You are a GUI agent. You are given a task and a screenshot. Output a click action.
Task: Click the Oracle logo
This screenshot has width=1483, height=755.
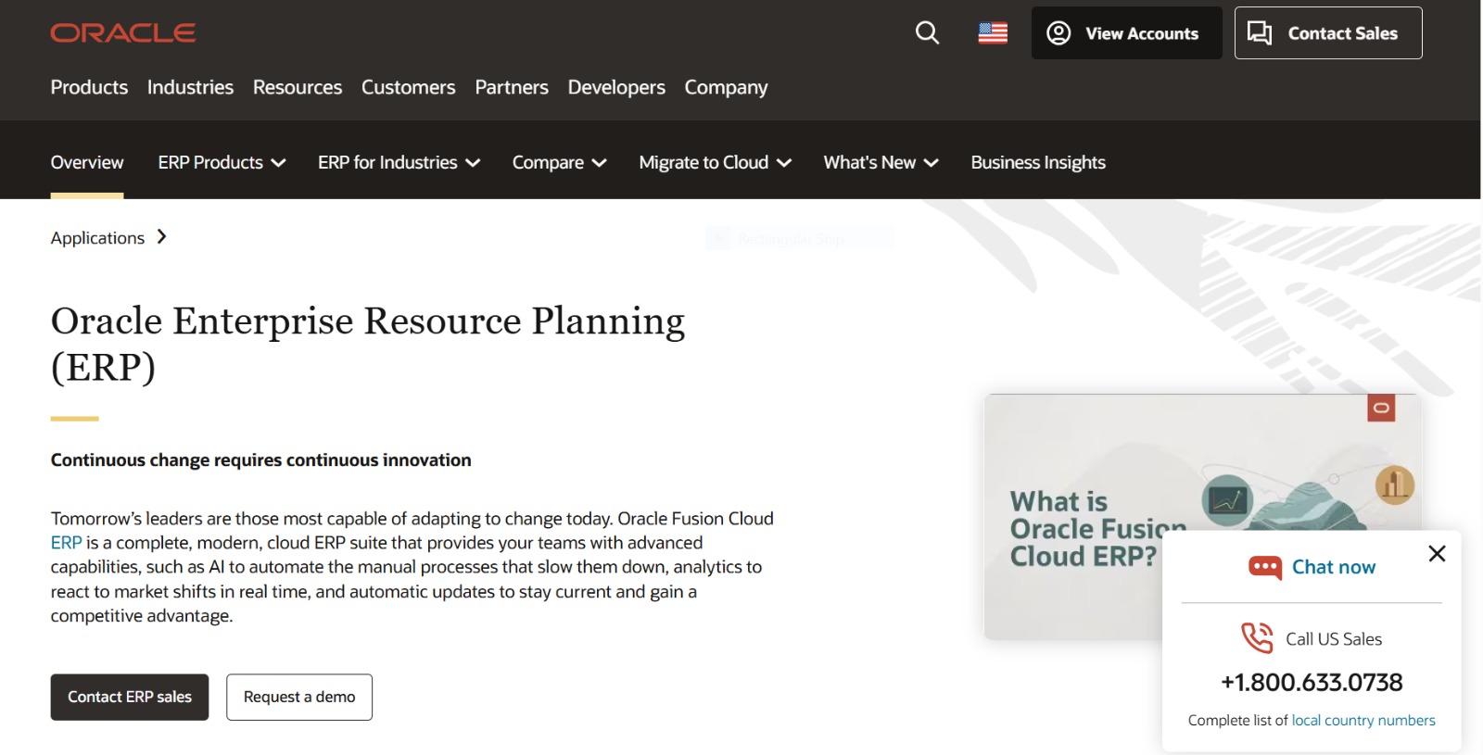tap(123, 33)
